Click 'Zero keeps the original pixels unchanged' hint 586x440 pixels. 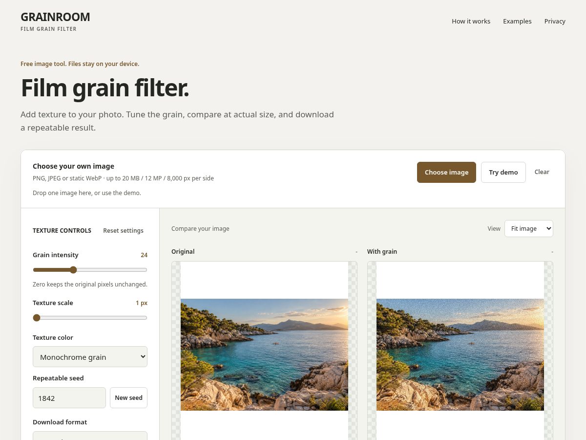click(90, 284)
